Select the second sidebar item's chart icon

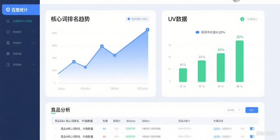tap(8, 32)
